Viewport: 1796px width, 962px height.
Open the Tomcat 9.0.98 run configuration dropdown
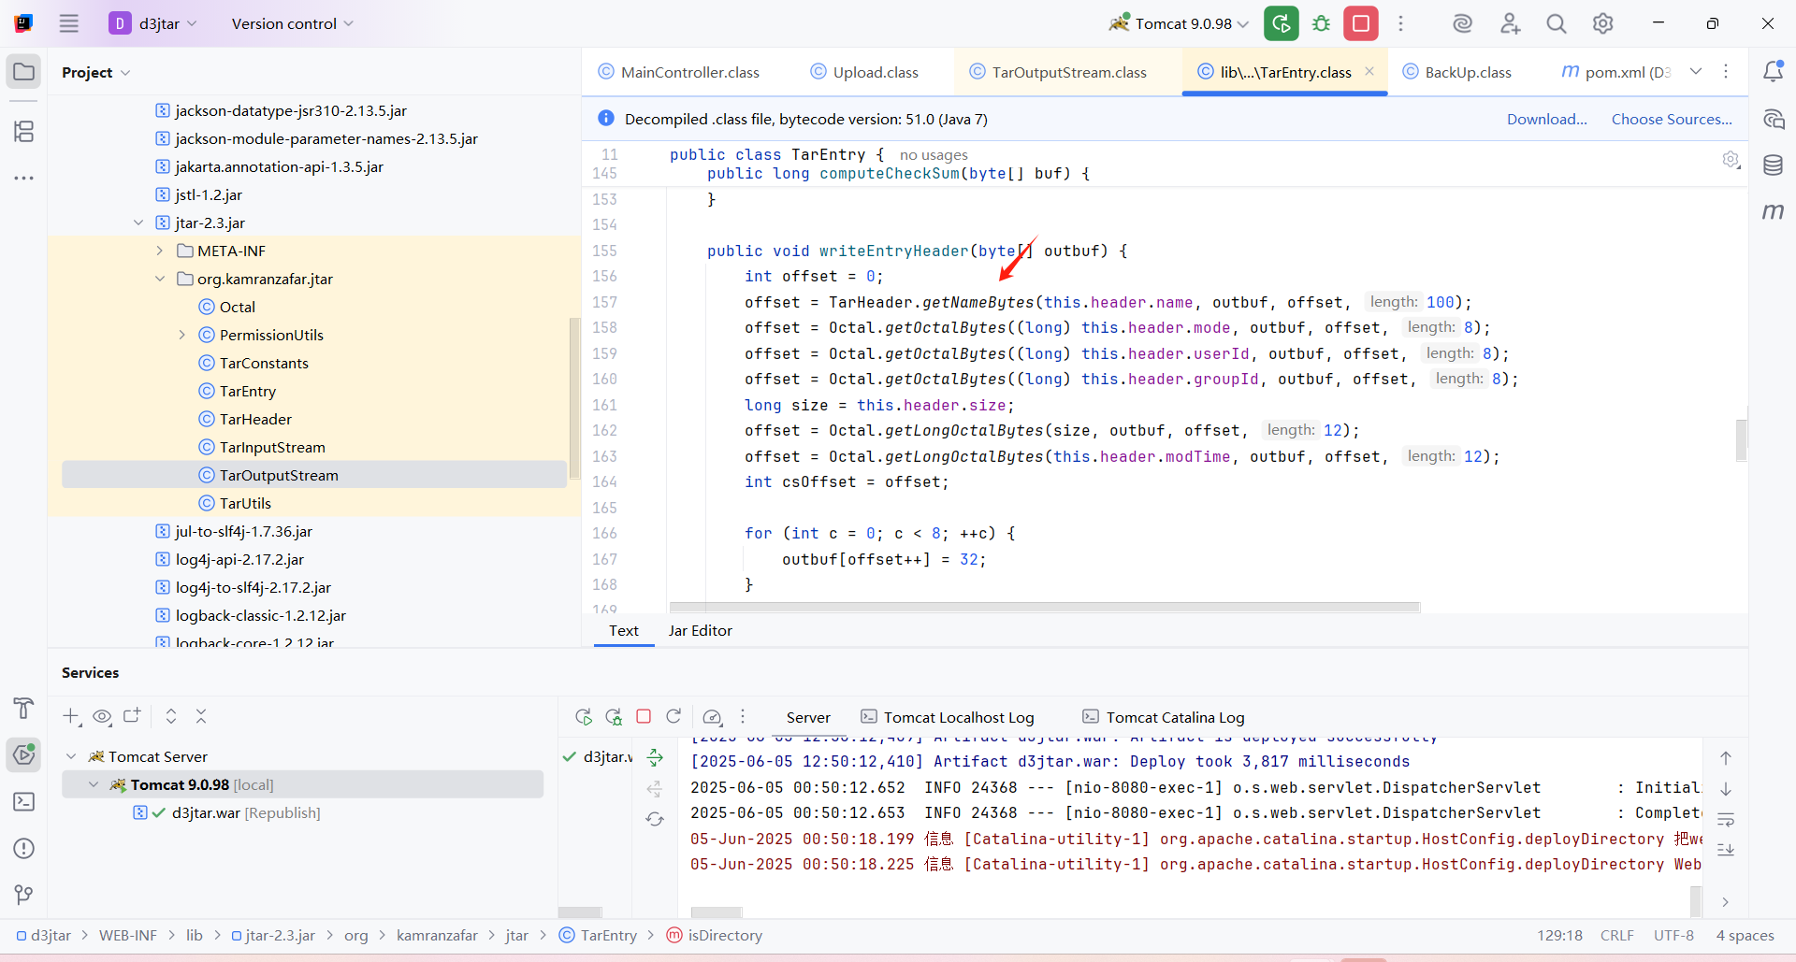point(1180,23)
